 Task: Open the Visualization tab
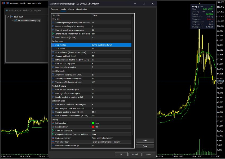pos(81,9)
